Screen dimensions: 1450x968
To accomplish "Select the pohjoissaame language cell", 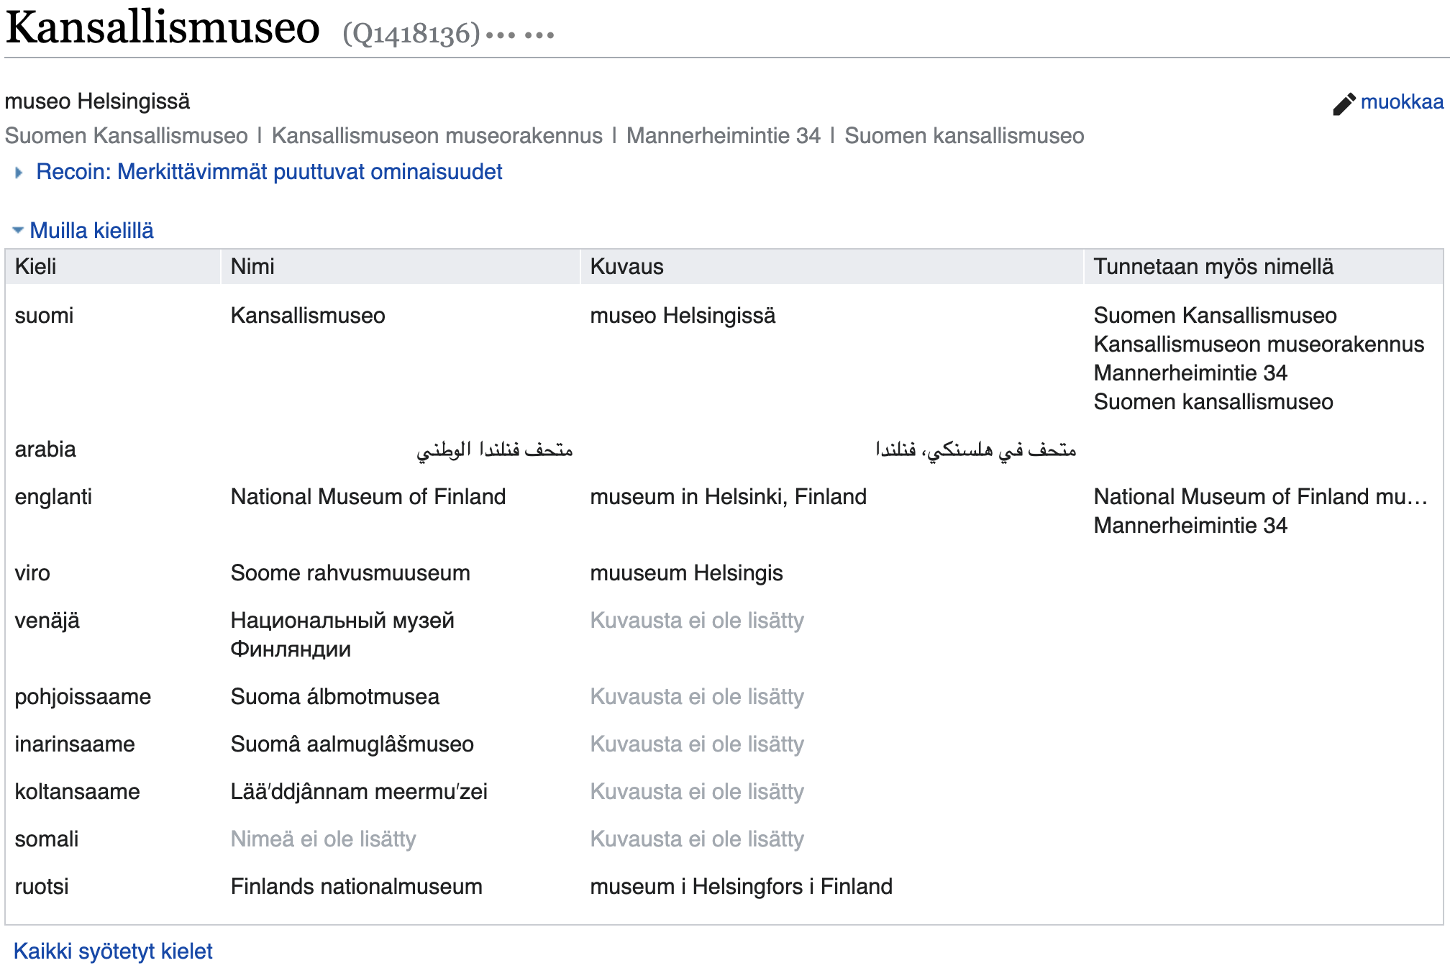I will pos(83,697).
